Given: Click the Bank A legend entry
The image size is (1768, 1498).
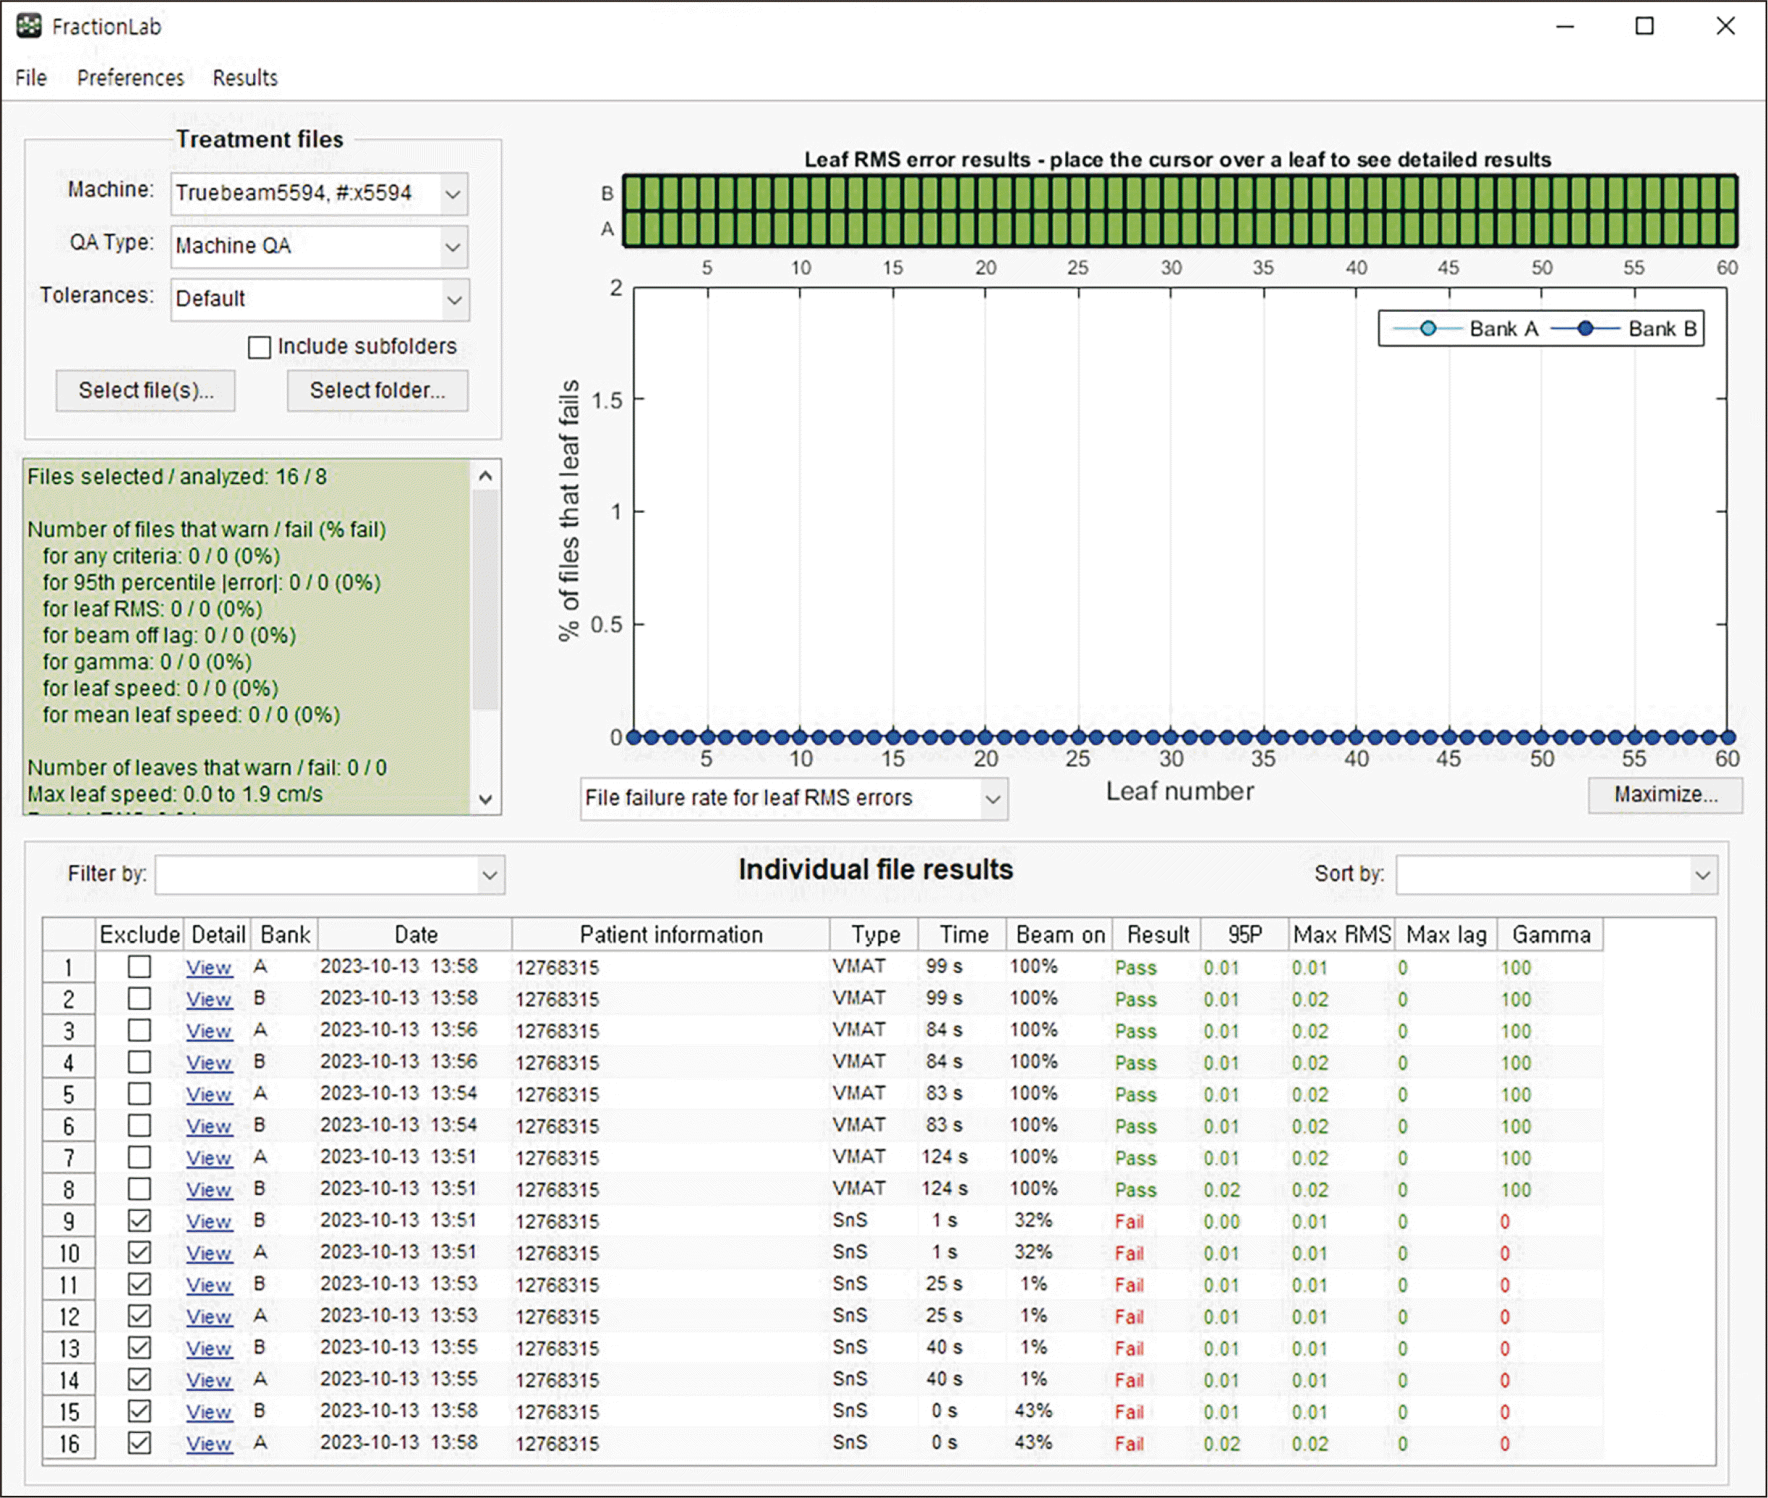Looking at the screenshot, I should click(1466, 328).
